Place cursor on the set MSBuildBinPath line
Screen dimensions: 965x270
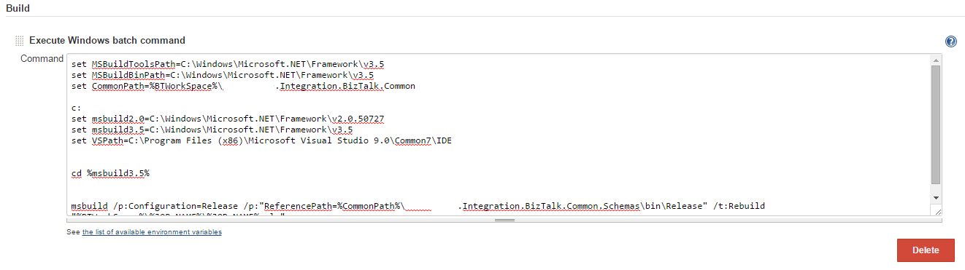pyautogui.click(x=223, y=74)
